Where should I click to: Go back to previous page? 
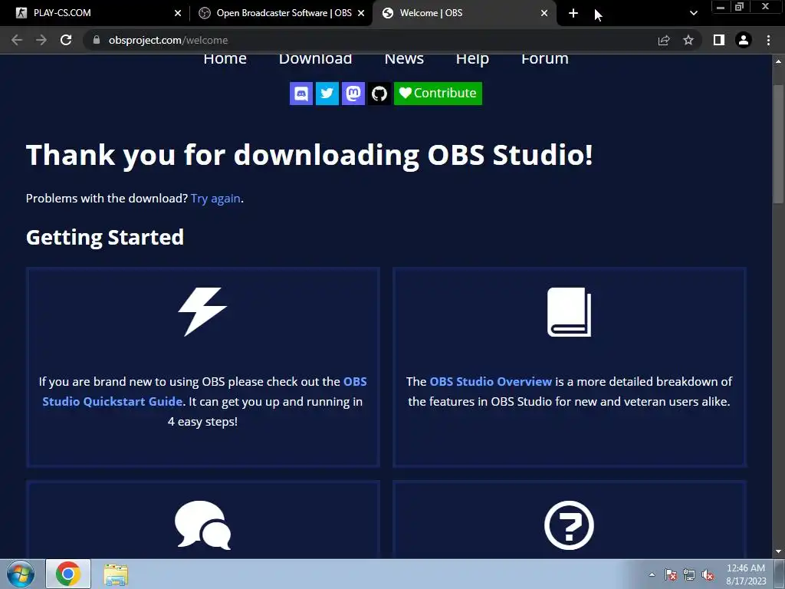(x=17, y=40)
